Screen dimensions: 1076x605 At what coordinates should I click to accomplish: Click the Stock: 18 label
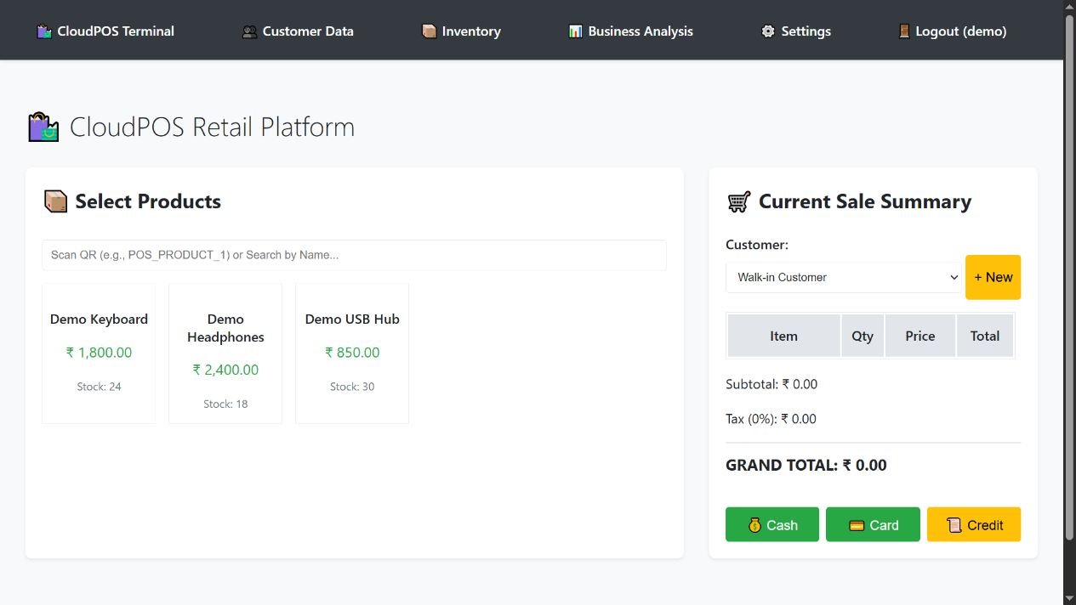[x=225, y=404]
